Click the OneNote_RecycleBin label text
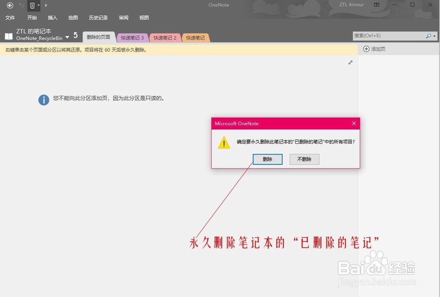 click(x=39, y=38)
